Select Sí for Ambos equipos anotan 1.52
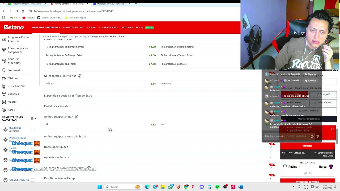Viewport: 340px width, 191px height. tap(101, 124)
